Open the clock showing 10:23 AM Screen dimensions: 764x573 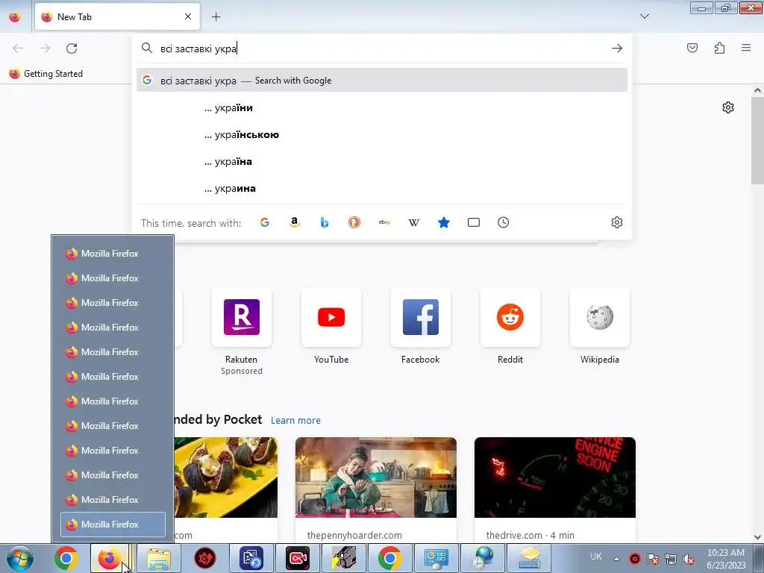click(x=726, y=559)
